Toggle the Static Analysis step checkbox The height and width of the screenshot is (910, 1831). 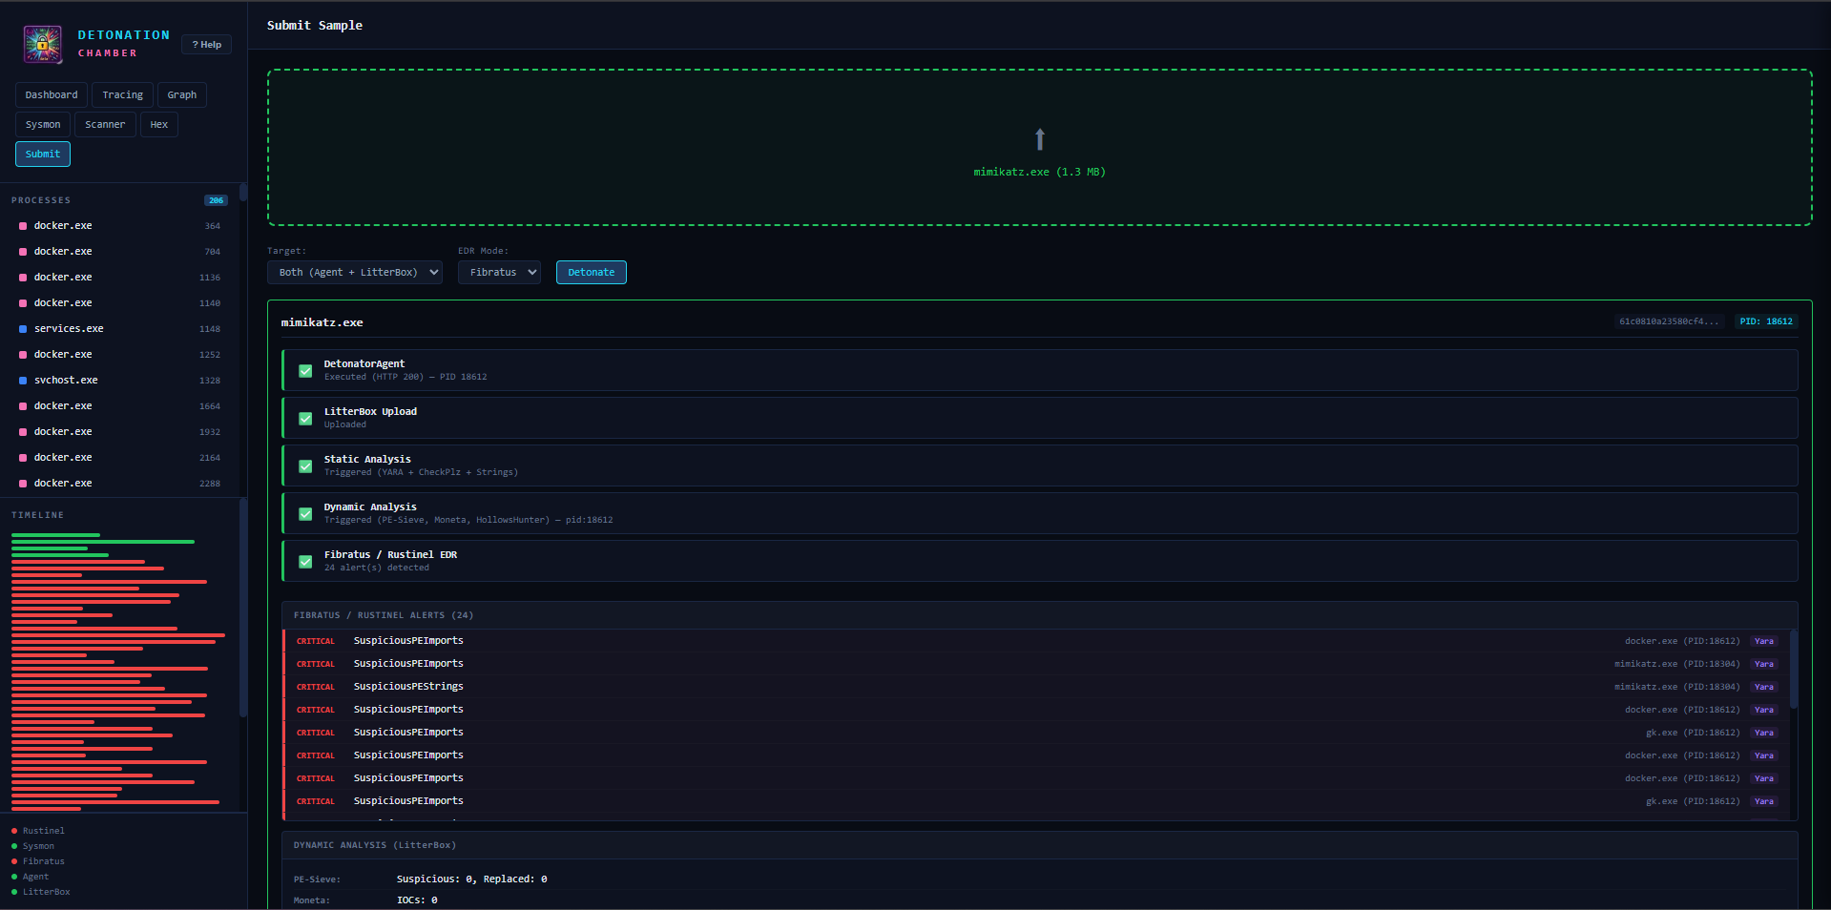(x=305, y=465)
